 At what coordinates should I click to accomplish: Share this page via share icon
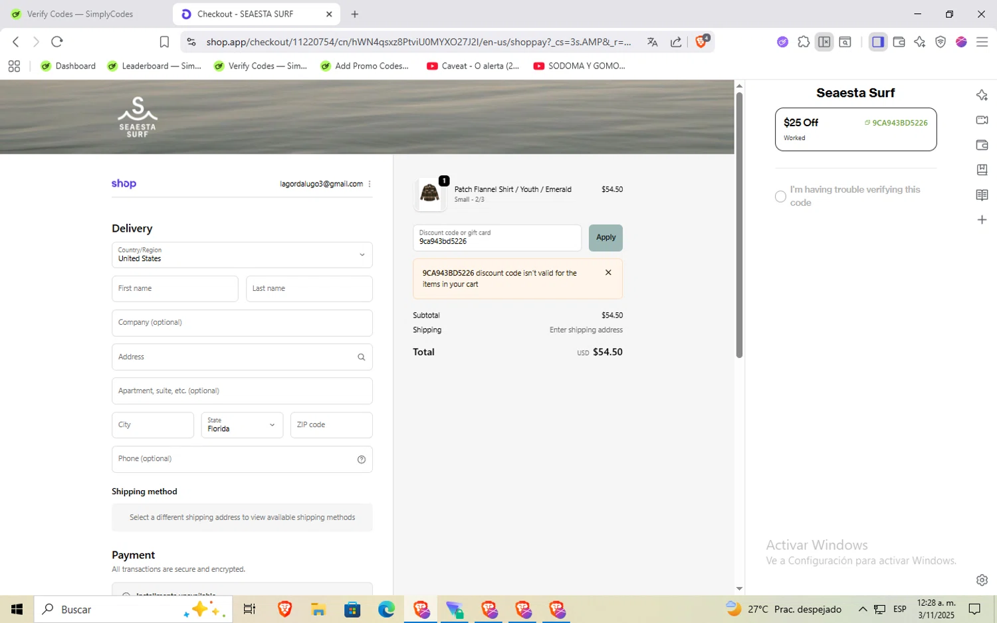676,42
